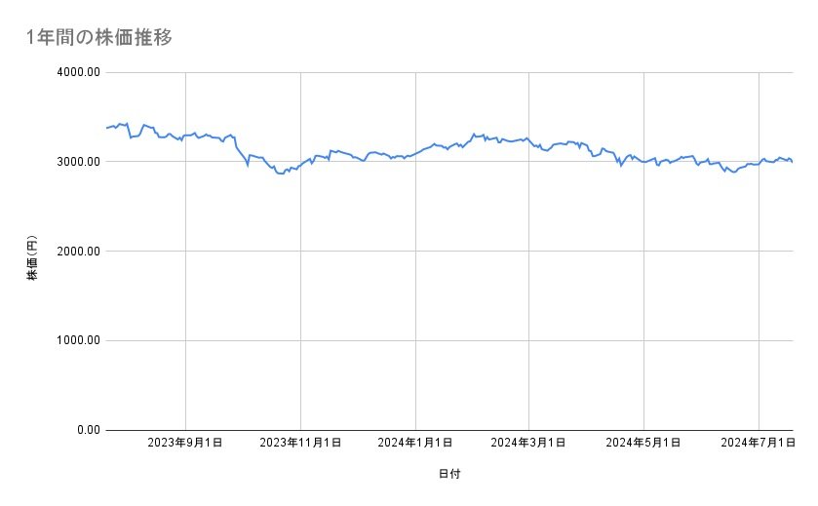This screenshot has width=818, height=506.
Task: Select the vertical gridline above 2024年5月1日
Action: (643, 292)
